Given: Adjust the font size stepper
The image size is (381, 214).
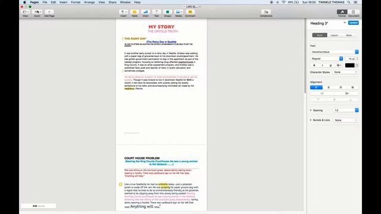Looking at the screenshot, I should click(x=357, y=59).
